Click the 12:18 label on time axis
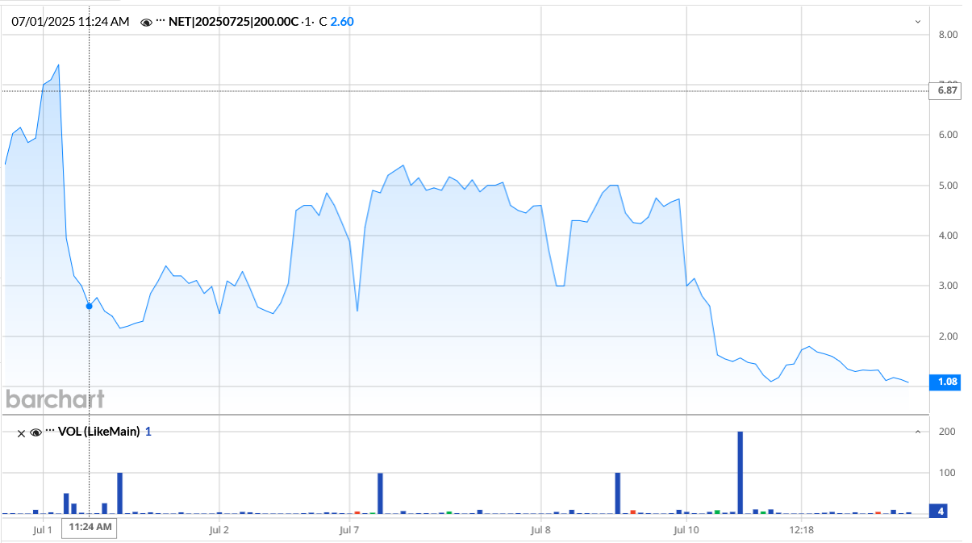 801,530
